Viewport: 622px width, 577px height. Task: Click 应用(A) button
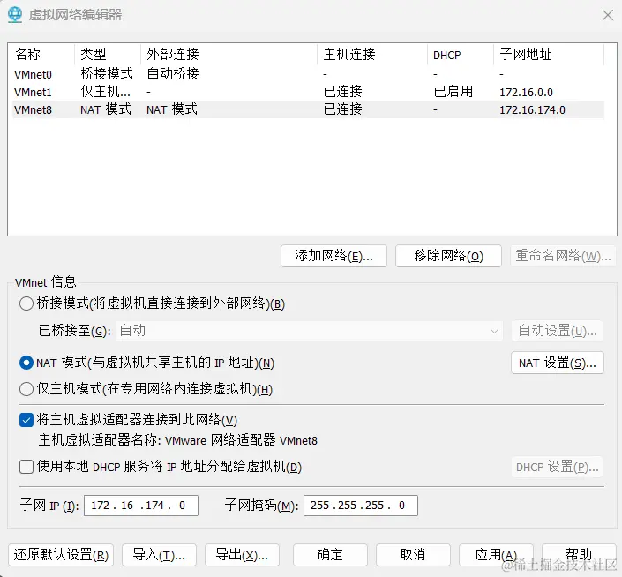(x=496, y=555)
